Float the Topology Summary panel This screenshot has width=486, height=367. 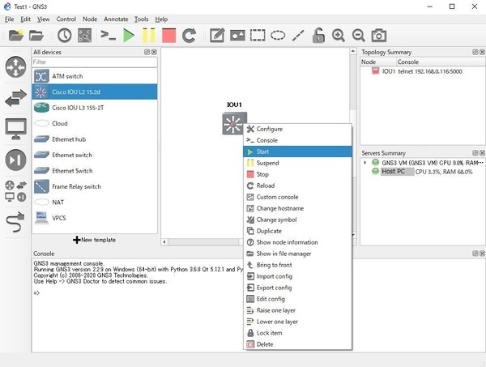(475, 52)
